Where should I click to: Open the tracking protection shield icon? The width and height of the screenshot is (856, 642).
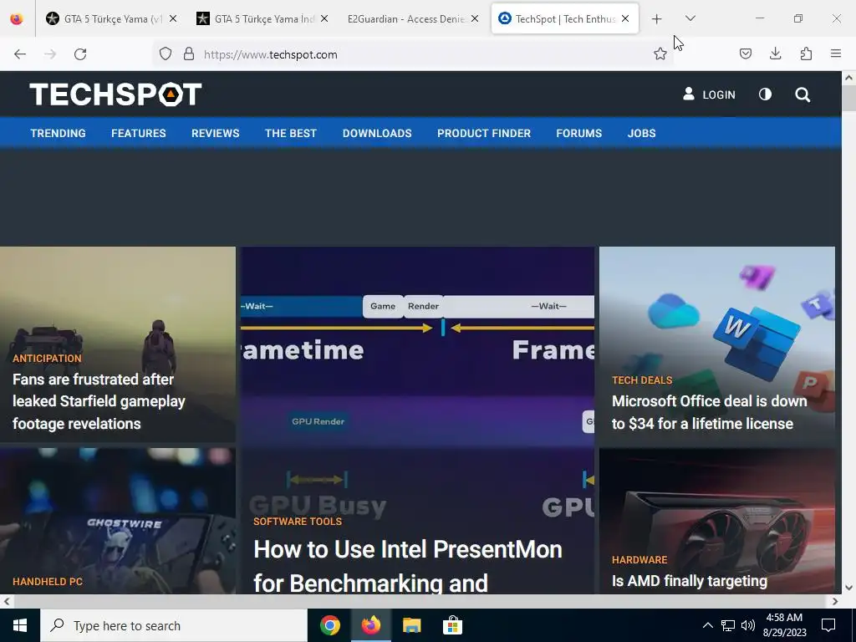[x=166, y=54]
